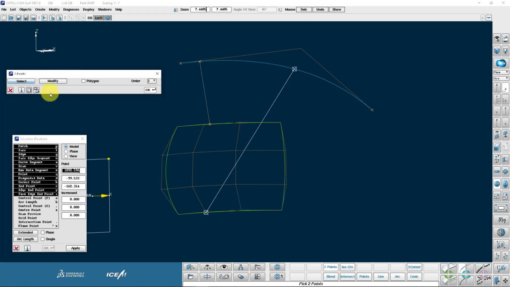This screenshot has width=510, height=287.
Task: Click the shaded cube icon in right toolbar
Action: pos(497,51)
